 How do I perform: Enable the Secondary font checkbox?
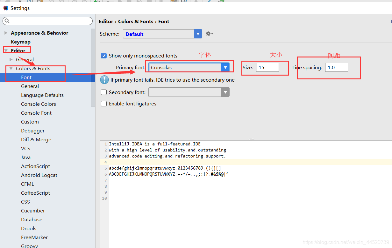click(104, 92)
